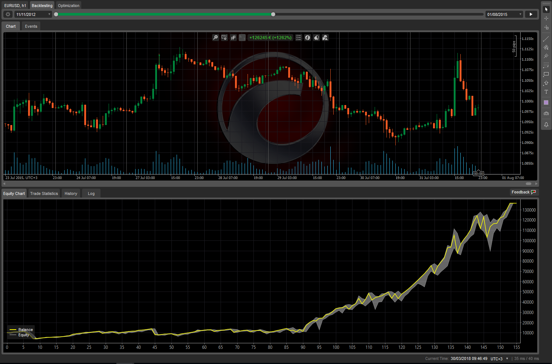
Task: Click the 35 ms / 40 ms latency status
Action: 527,358
